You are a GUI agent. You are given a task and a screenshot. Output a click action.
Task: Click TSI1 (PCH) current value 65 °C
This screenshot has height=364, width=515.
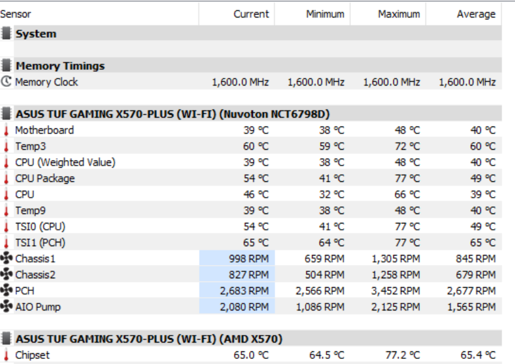pyautogui.click(x=256, y=243)
